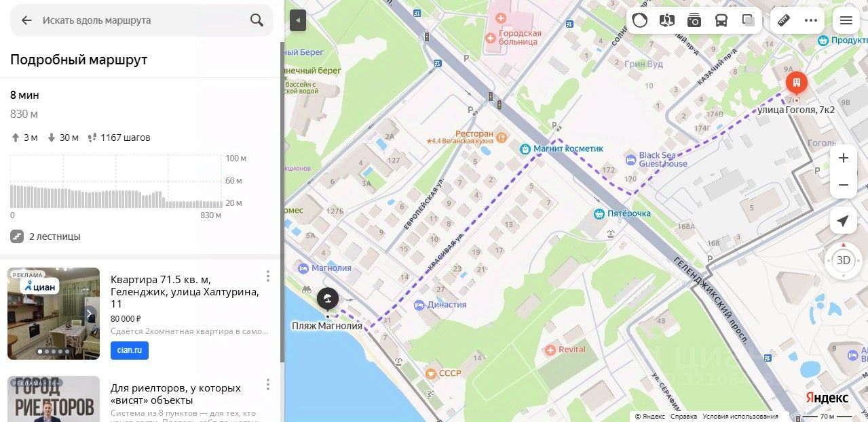Show photos layer with camera icon

[694, 20]
